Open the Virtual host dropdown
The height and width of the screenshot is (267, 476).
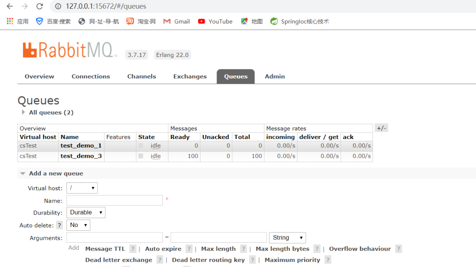[x=82, y=188]
